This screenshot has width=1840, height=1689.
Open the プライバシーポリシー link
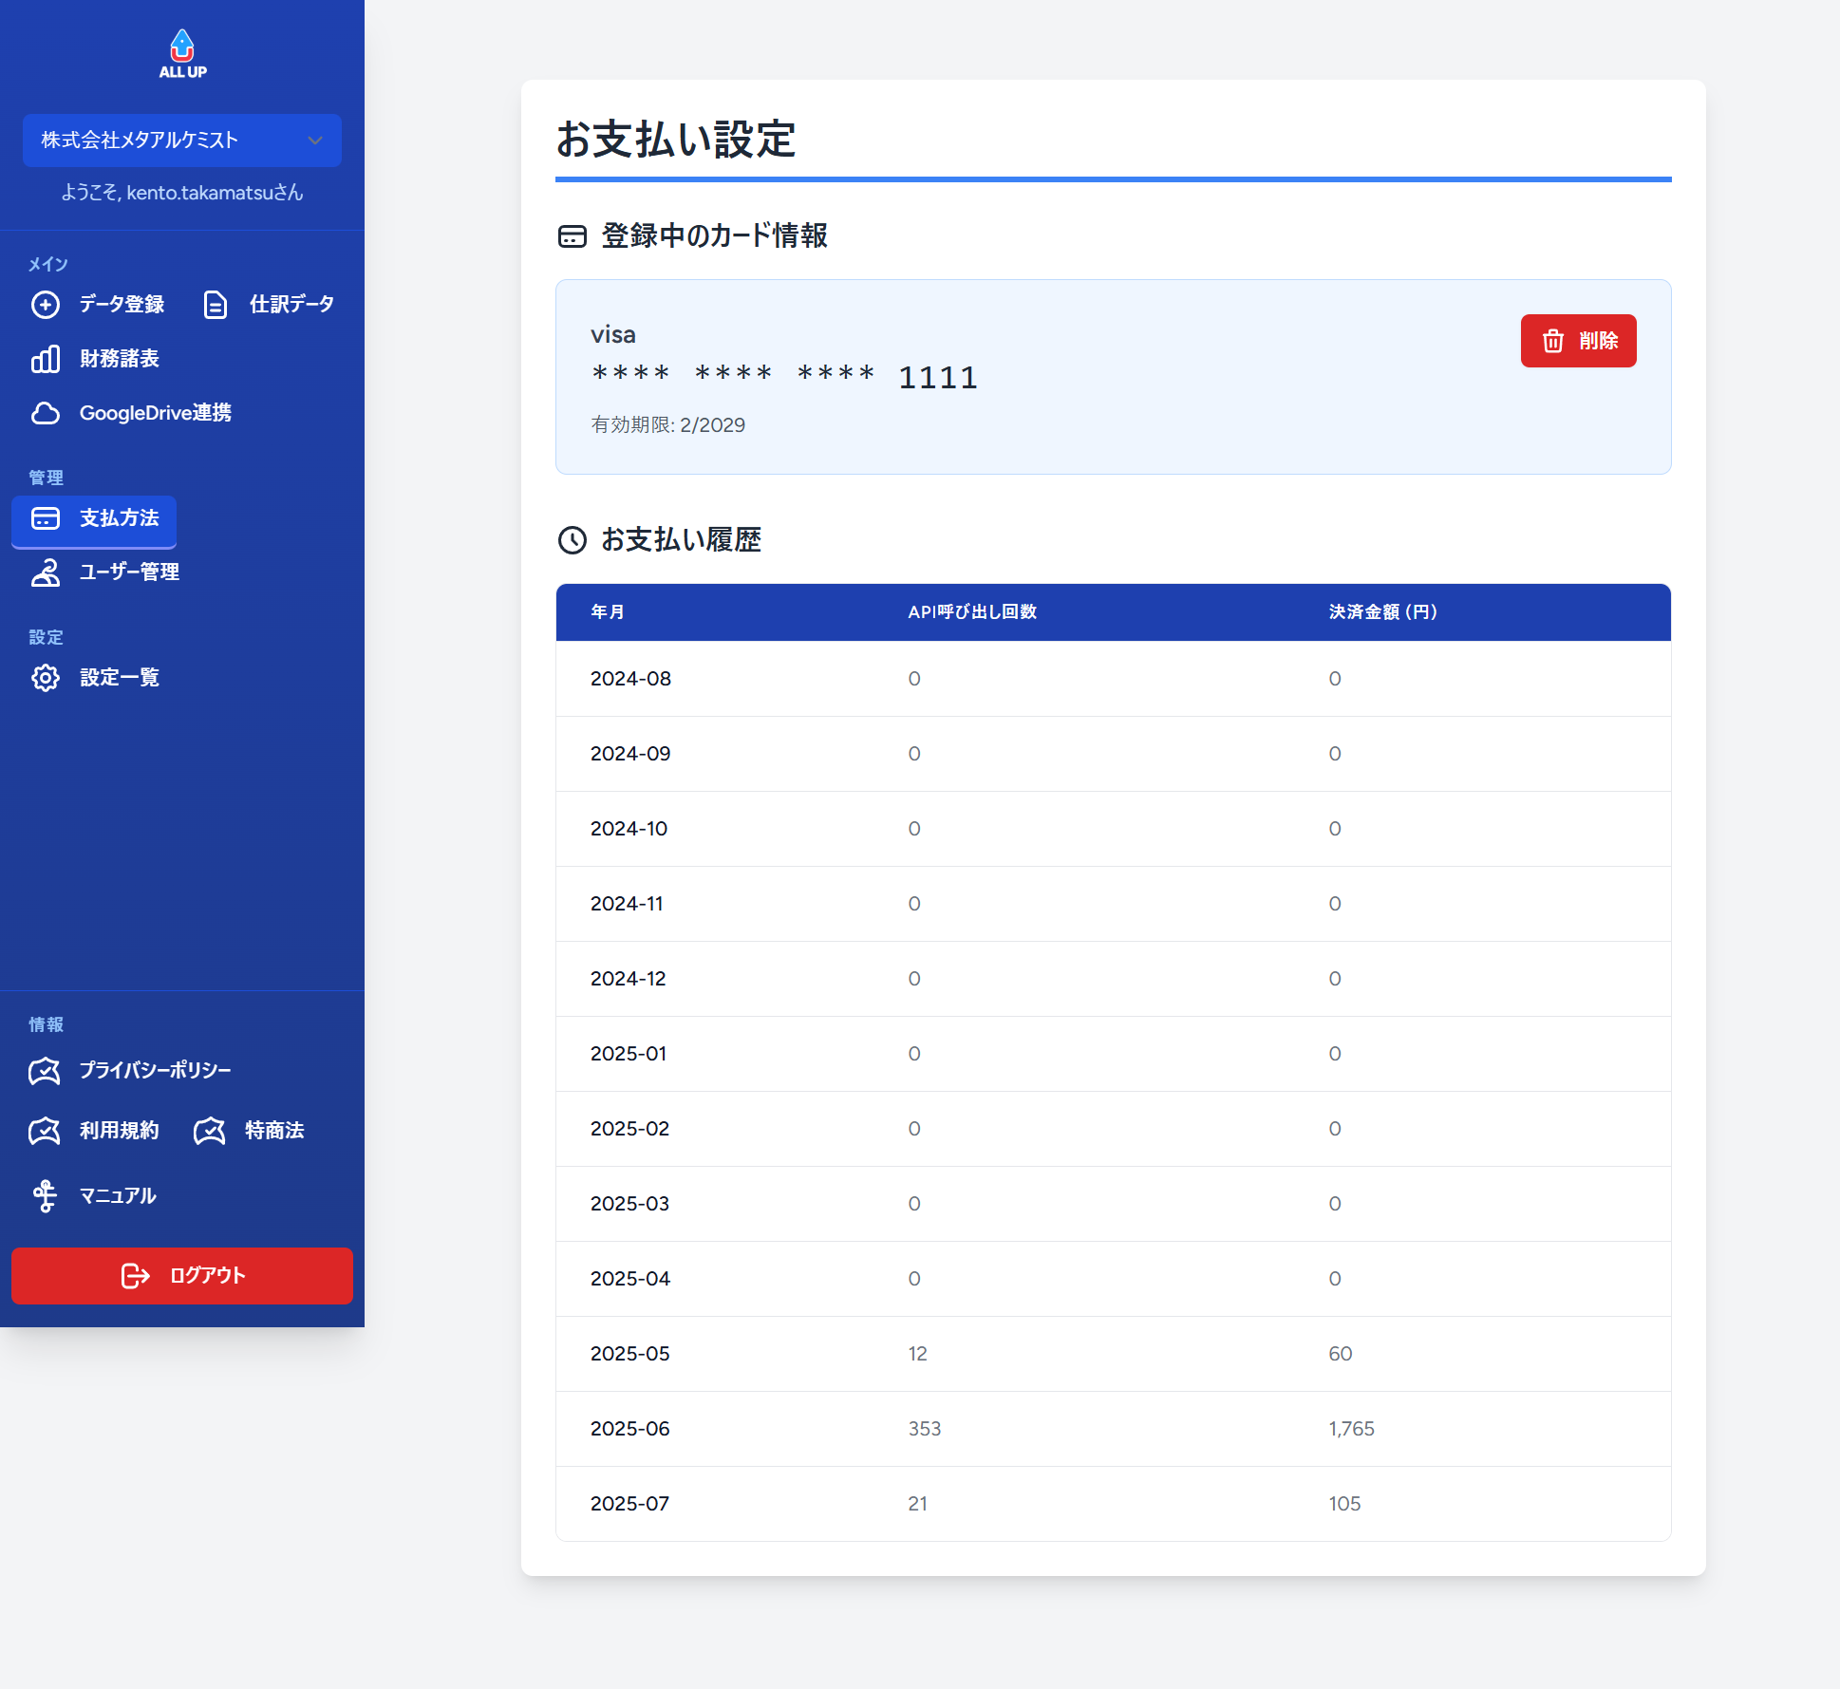pyautogui.click(x=131, y=1071)
